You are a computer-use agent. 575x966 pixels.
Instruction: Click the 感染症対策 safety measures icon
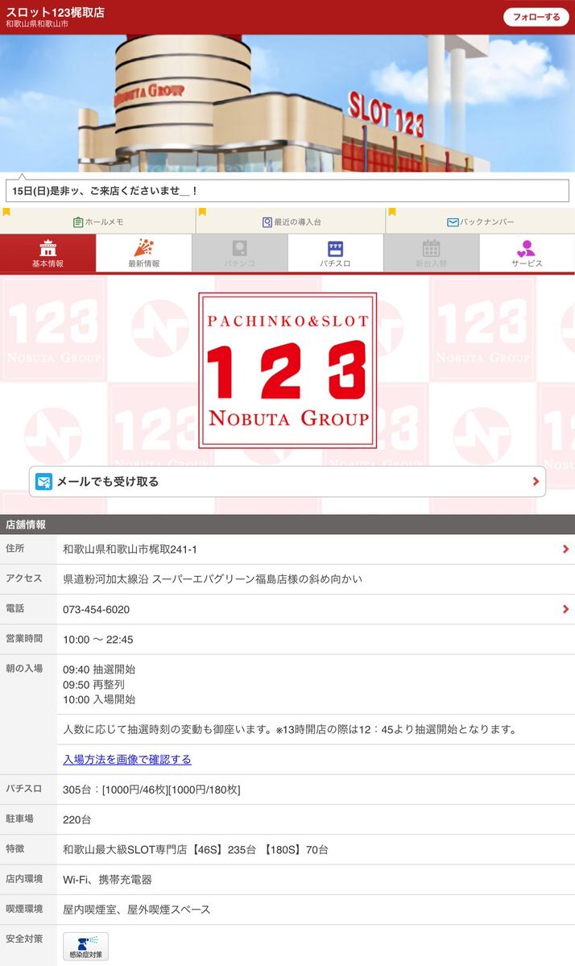coord(85,947)
